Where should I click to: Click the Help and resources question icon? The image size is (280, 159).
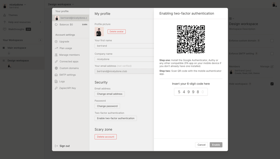point(5,22)
